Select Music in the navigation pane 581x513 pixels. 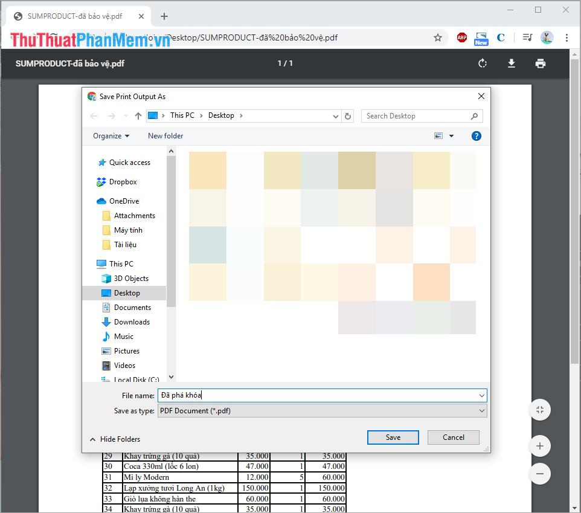click(x=117, y=336)
